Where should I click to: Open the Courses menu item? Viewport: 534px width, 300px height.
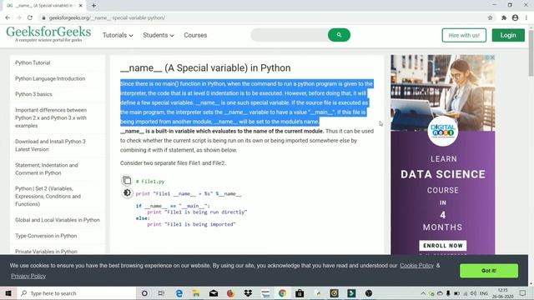click(195, 35)
